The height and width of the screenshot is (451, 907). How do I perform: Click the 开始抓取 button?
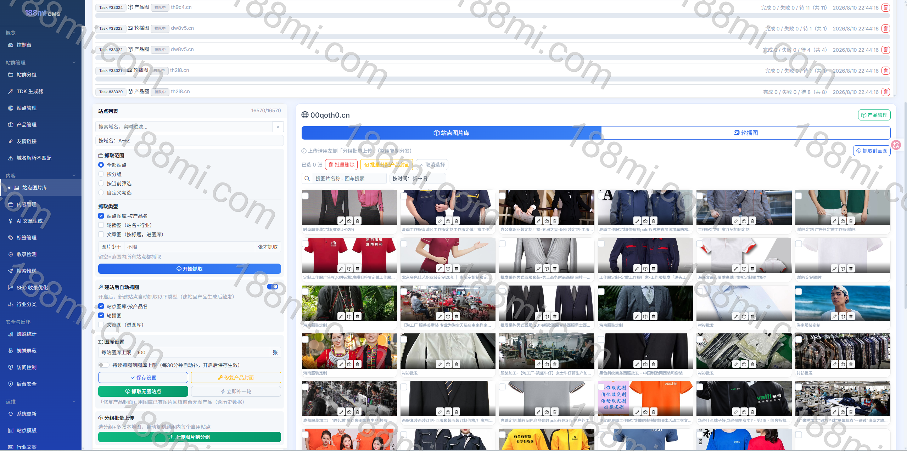click(x=189, y=269)
